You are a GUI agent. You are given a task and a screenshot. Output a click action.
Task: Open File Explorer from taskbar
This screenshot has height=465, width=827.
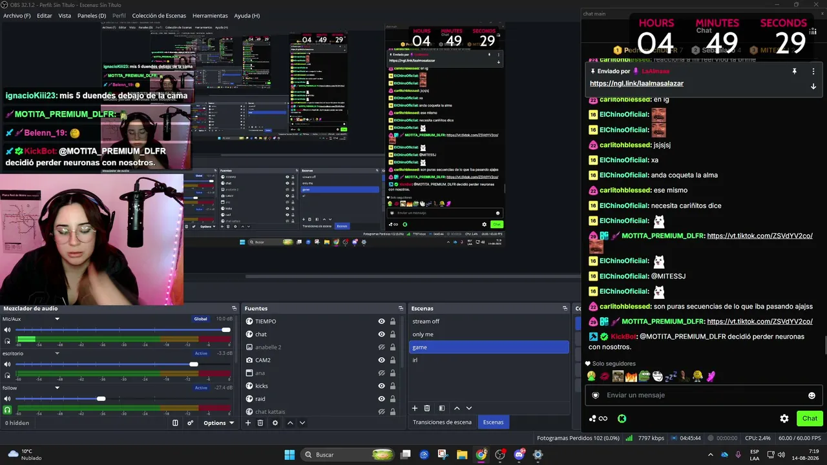[462, 455]
